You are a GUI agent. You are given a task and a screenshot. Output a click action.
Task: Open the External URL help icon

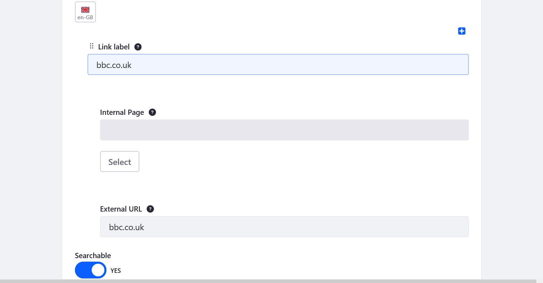[x=150, y=209]
